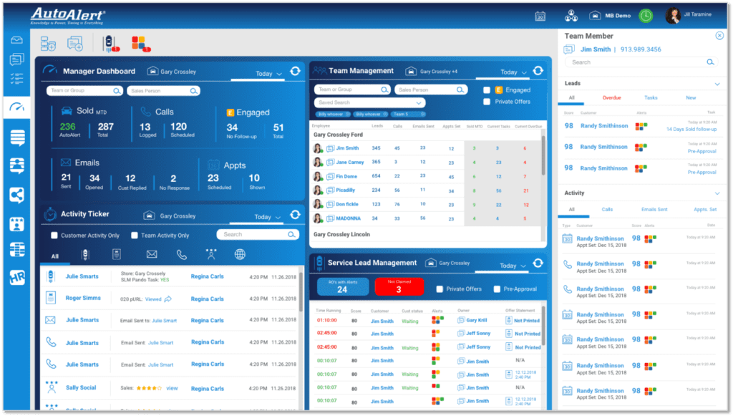This screenshot has height=416, width=733.
Task: Select Tasks tab under Leads
Action: pyautogui.click(x=651, y=98)
